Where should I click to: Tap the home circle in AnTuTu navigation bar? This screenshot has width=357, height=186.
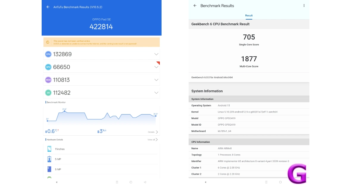pos(131,182)
